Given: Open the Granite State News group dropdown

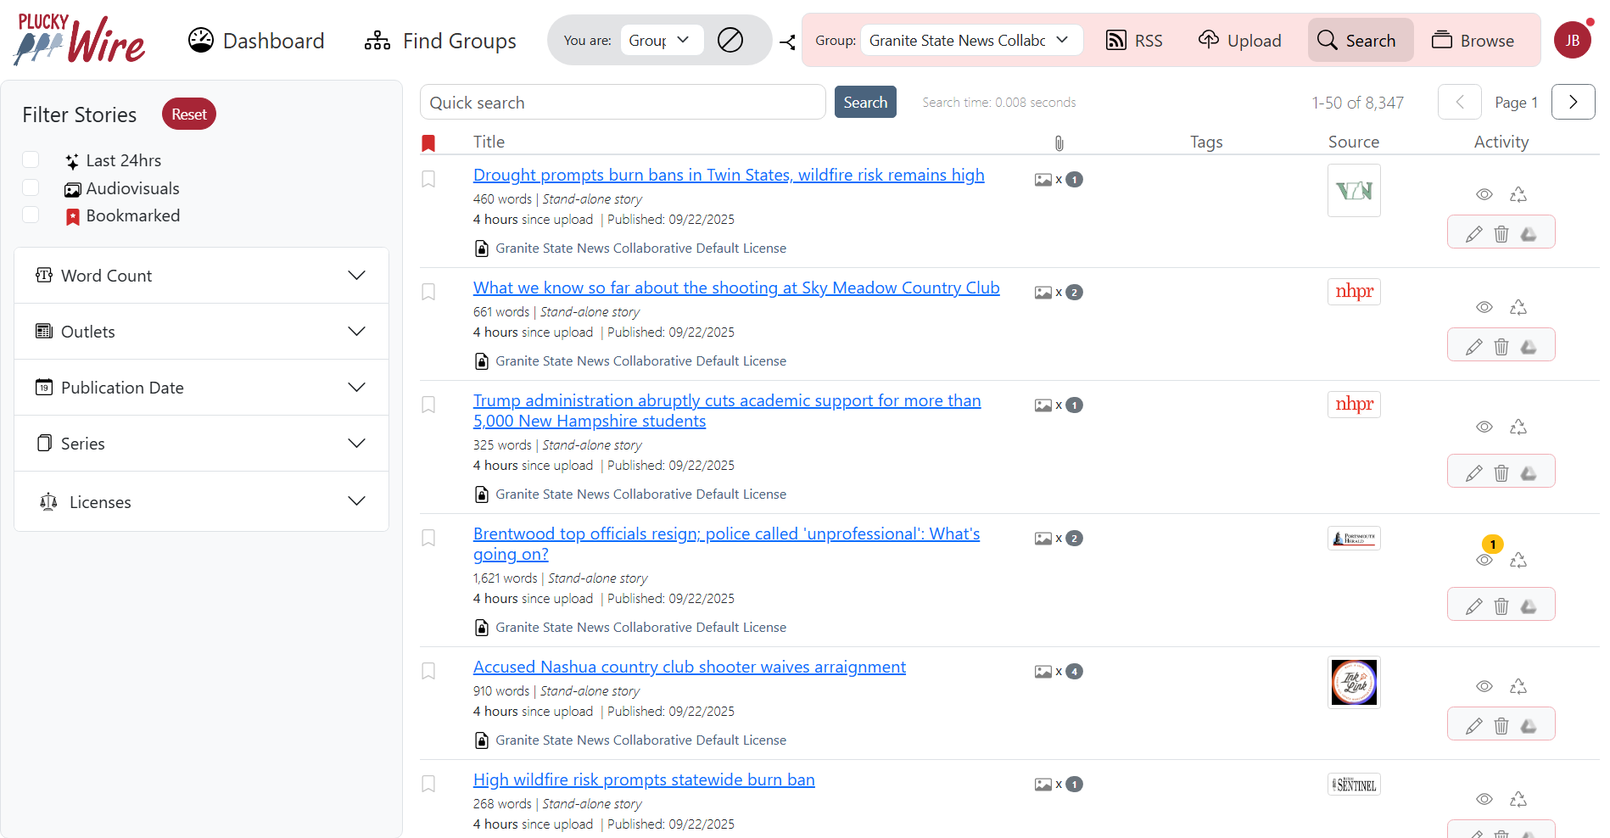Looking at the screenshot, I should (x=971, y=40).
